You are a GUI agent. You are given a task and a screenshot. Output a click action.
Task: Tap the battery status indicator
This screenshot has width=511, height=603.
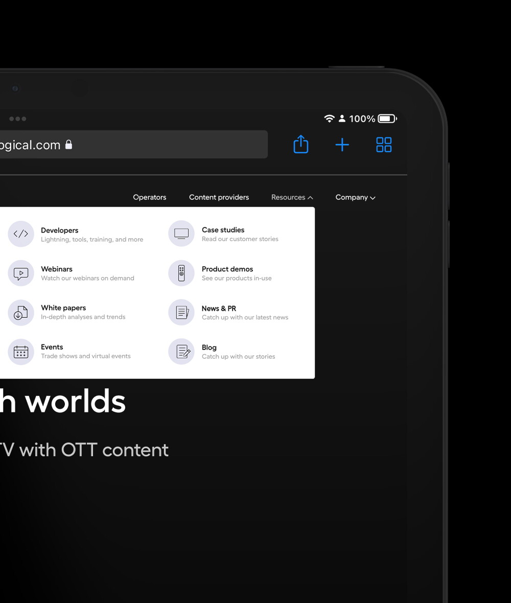(x=387, y=119)
